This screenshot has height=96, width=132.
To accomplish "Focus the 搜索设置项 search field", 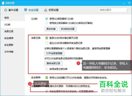I will click(x=114, y=10).
